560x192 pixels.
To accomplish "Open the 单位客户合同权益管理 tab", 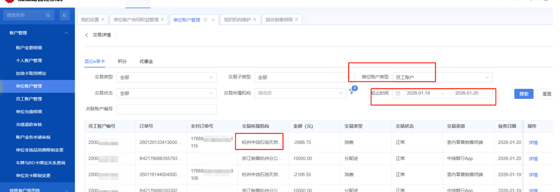I will 136,20.
